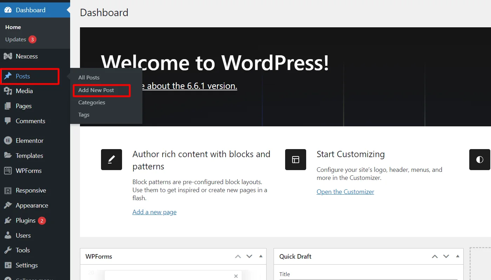Click the Responsive plugin icon

(8, 190)
